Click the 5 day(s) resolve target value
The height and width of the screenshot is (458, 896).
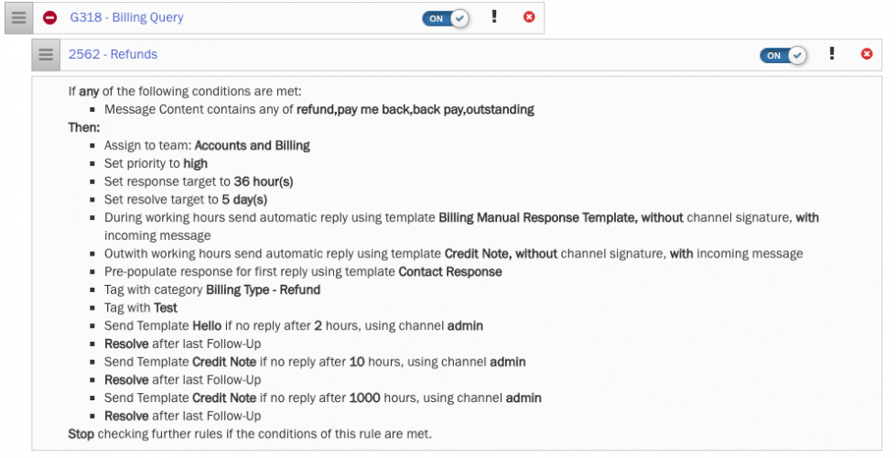(244, 200)
